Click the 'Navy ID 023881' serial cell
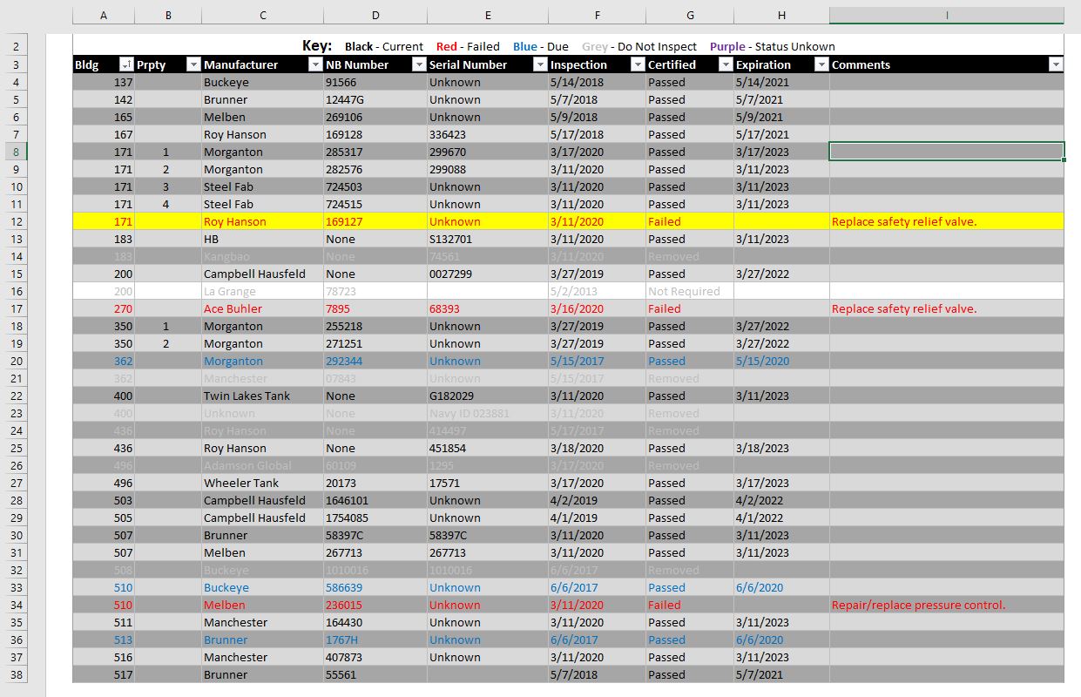The image size is (1081, 697). (x=488, y=413)
